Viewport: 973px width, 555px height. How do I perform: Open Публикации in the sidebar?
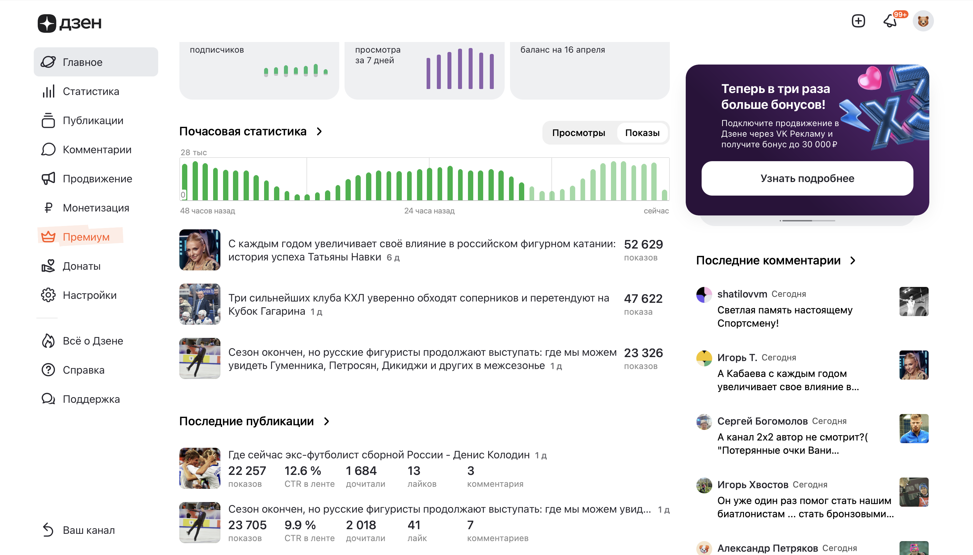tap(93, 120)
